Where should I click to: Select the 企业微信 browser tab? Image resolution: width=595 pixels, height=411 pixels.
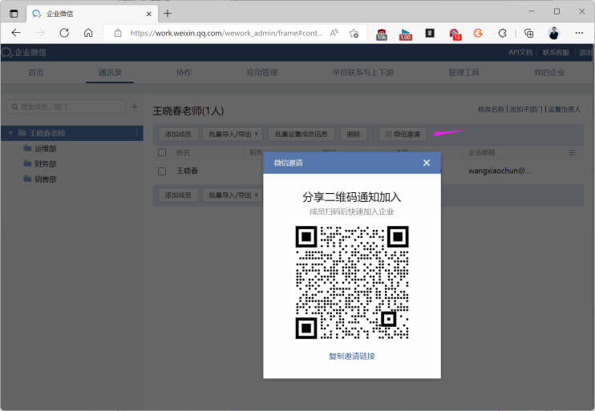pyautogui.click(x=92, y=14)
